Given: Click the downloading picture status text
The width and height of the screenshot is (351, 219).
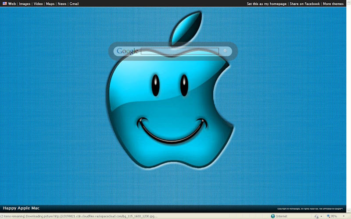Looking at the screenshot, I should tap(79, 216).
